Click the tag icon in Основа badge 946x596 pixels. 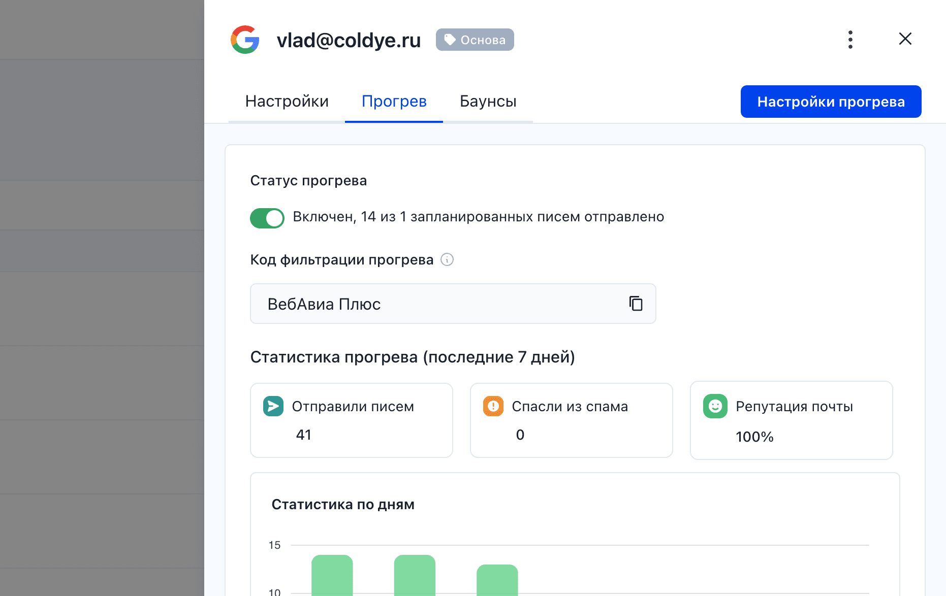pyautogui.click(x=450, y=40)
